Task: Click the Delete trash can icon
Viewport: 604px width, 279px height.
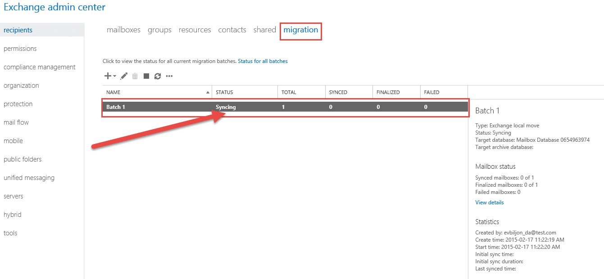Action: coord(135,76)
